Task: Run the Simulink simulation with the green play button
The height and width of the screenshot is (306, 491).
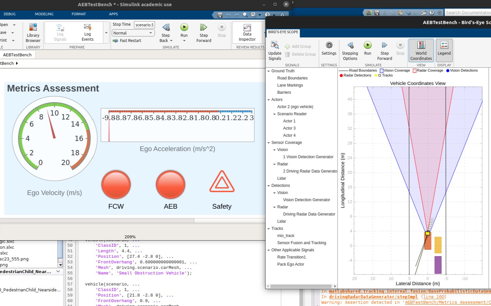Action: click(x=184, y=27)
